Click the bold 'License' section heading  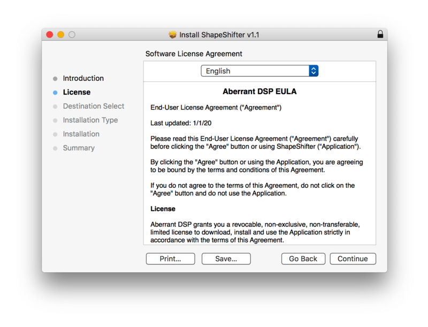(x=163, y=209)
